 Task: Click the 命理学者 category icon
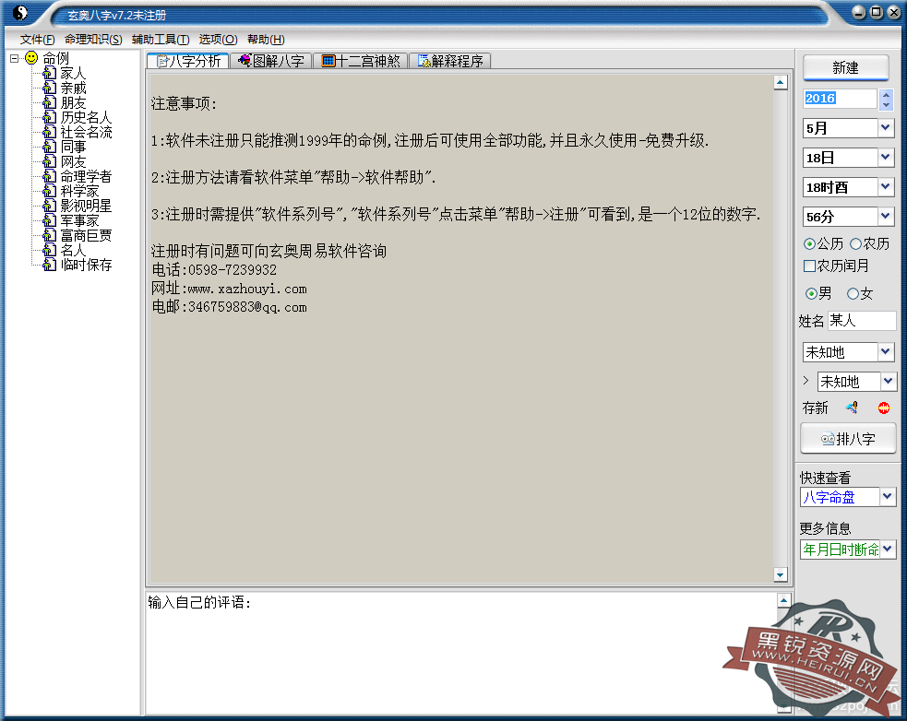50,176
